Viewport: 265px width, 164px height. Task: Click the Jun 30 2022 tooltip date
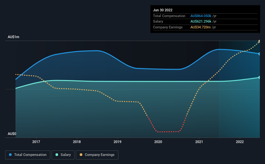click(x=163, y=10)
